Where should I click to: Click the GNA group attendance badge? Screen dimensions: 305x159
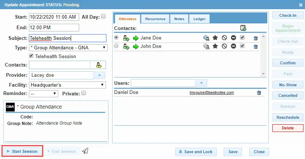[x=10, y=107]
